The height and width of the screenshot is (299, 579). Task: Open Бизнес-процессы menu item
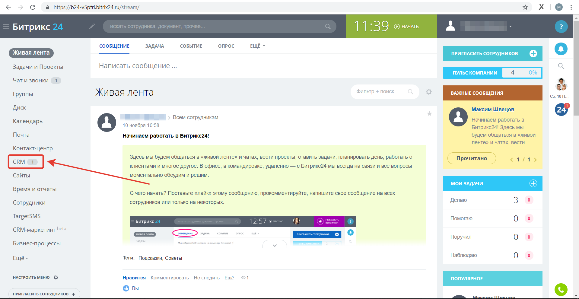point(37,243)
